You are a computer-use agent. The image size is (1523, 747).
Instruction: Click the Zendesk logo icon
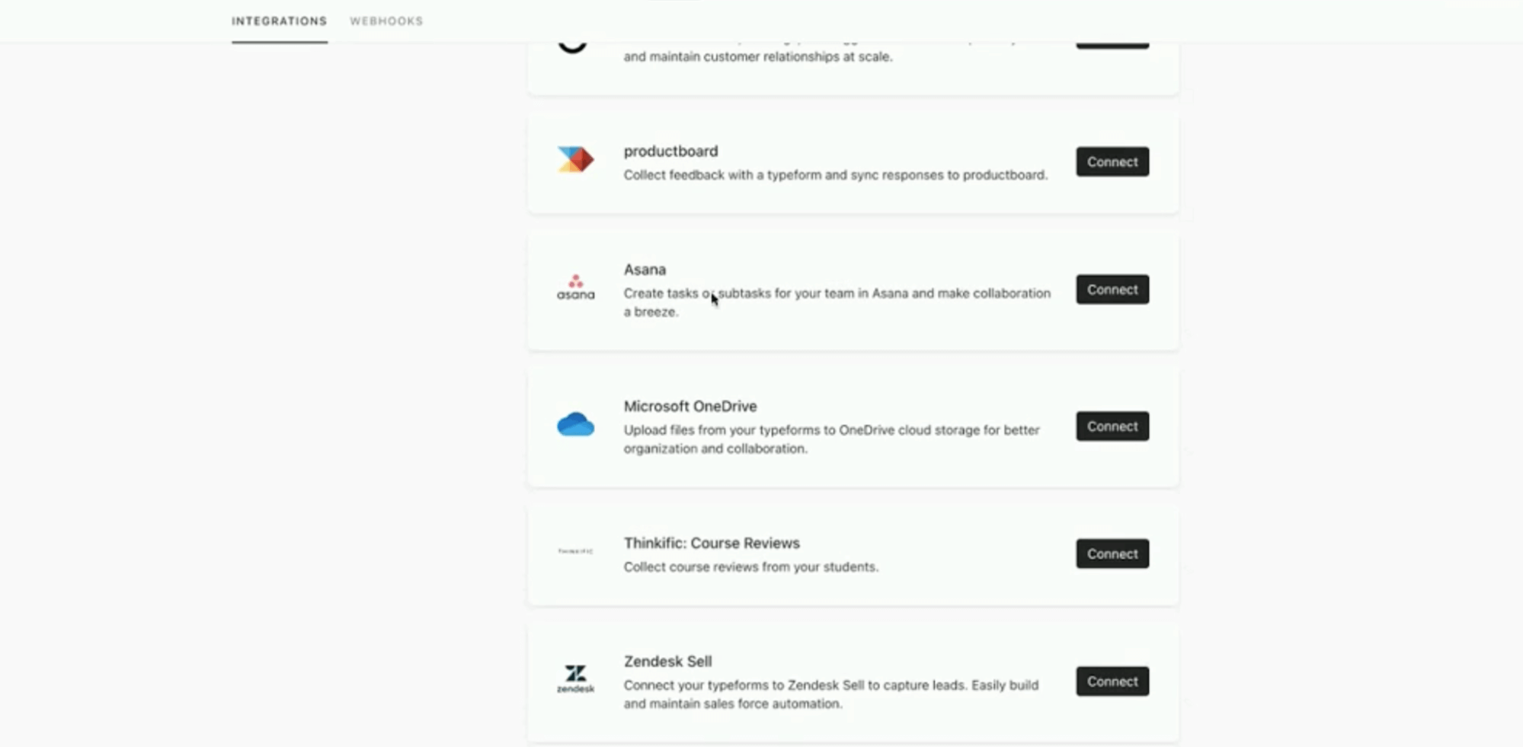575,678
